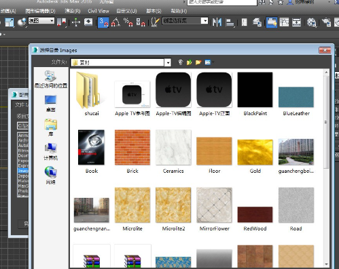Viewport: 339px width, 269px height.
Task: Select the Gold texture thumbnail
Action: pyautogui.click(x=255, y=157)
